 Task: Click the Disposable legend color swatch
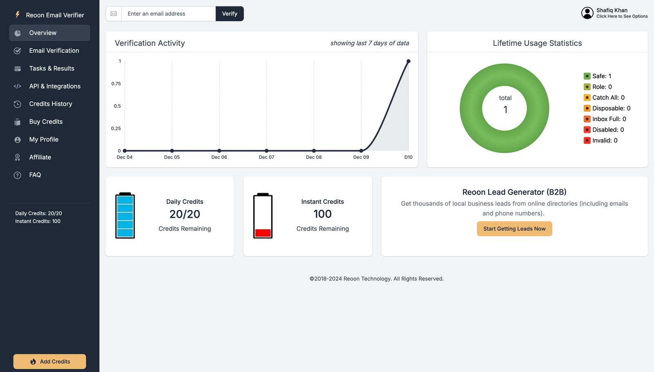587,108
